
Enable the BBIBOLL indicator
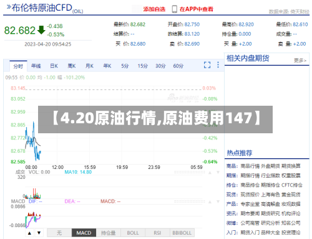click(182, 233)
